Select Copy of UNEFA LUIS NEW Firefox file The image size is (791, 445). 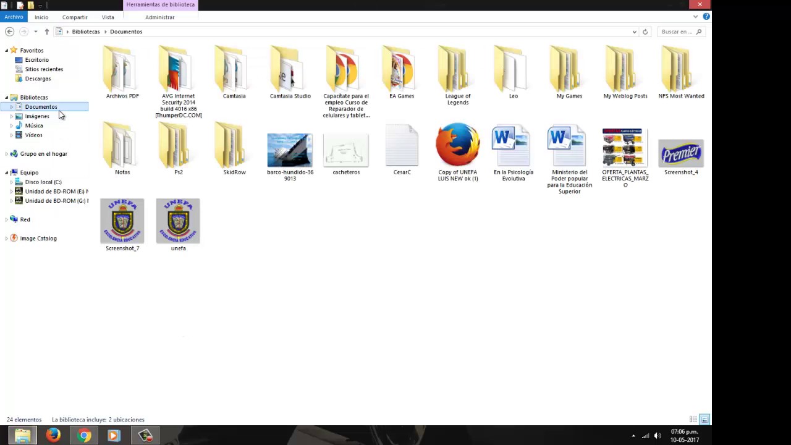[457, 153]
